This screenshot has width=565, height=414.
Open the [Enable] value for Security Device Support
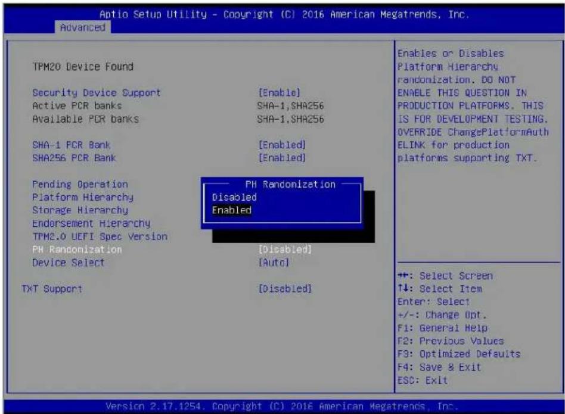click(280, 93)
